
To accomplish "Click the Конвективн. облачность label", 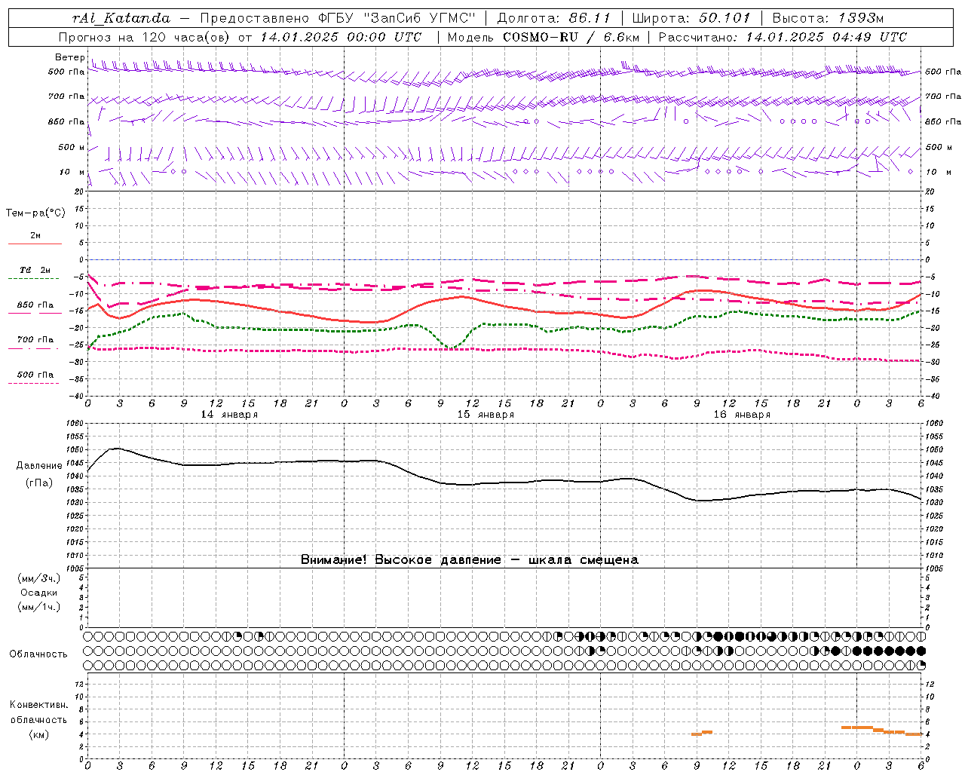I will tap(38, 712).
